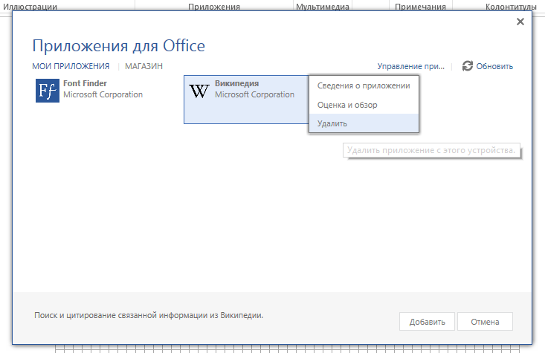Screen dimensions: 545x353
Task: Click the Font Finder app icon
Action: tap(48, 91)
